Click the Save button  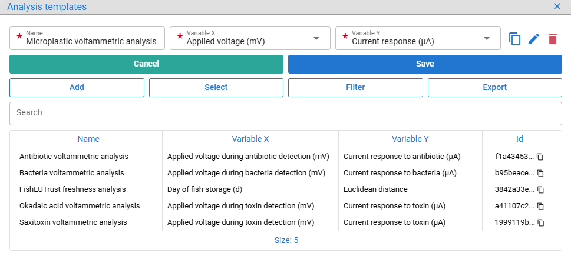[x=425, y=64]
